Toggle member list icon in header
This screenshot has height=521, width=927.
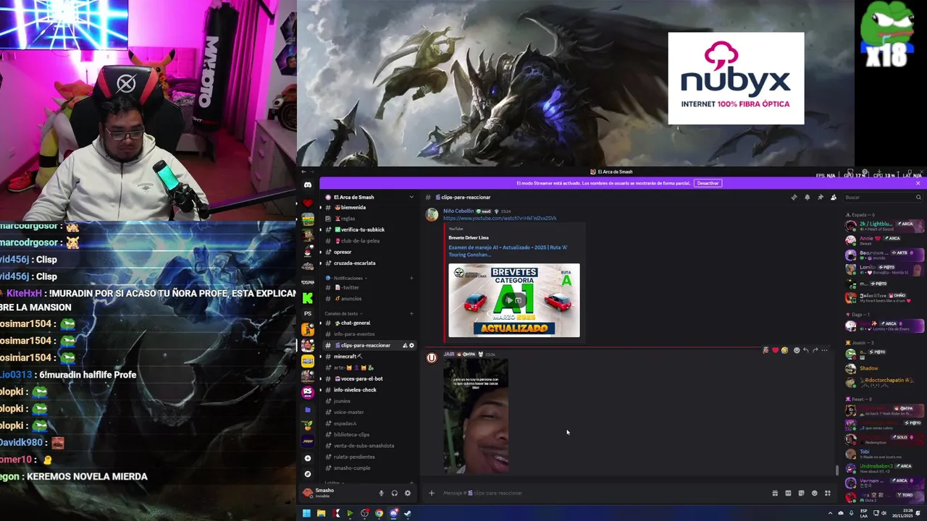coord(833,197)
